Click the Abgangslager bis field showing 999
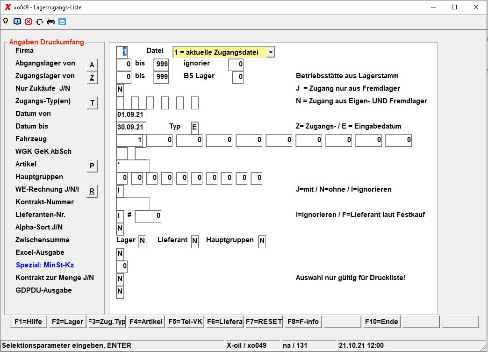This screenshot has height=352, width=488. [161, 65]
